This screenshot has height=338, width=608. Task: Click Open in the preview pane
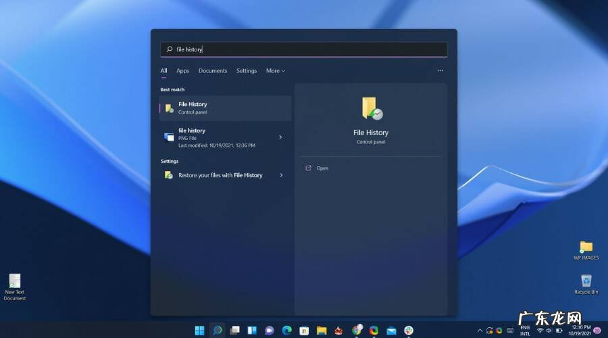point(322,168)
